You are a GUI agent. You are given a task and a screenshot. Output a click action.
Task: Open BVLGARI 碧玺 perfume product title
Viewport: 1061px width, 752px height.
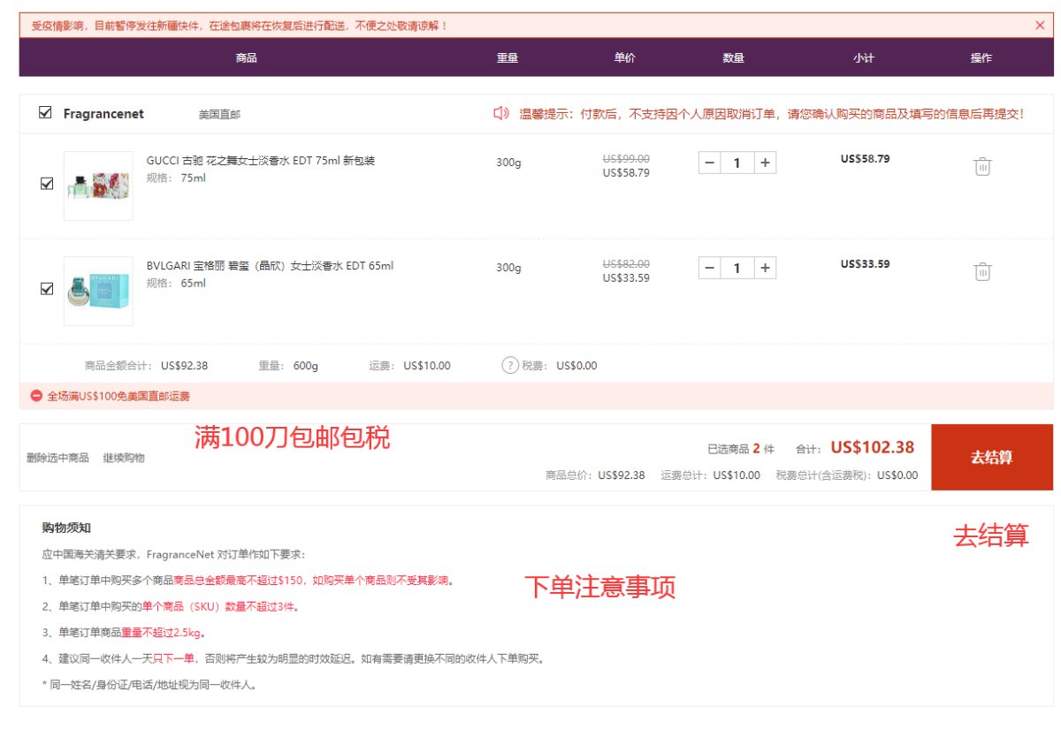[x=270, y=266]
